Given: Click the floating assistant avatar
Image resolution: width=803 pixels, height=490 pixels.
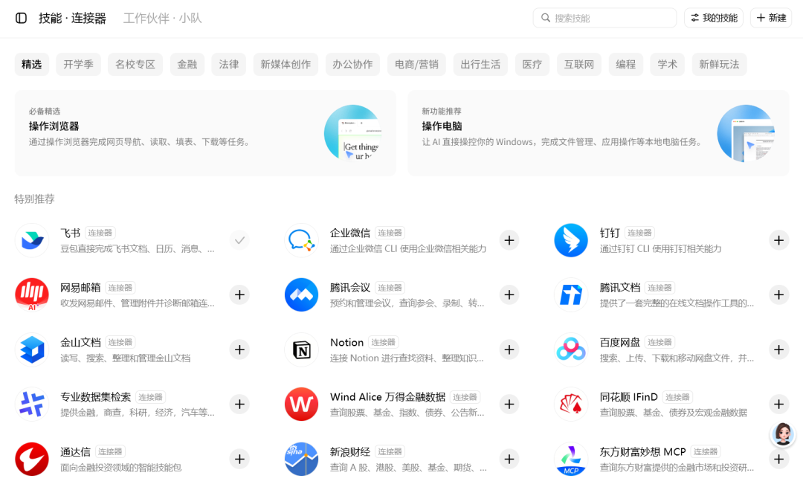Looking at the screenshot, I should click(x=782, y=434).
